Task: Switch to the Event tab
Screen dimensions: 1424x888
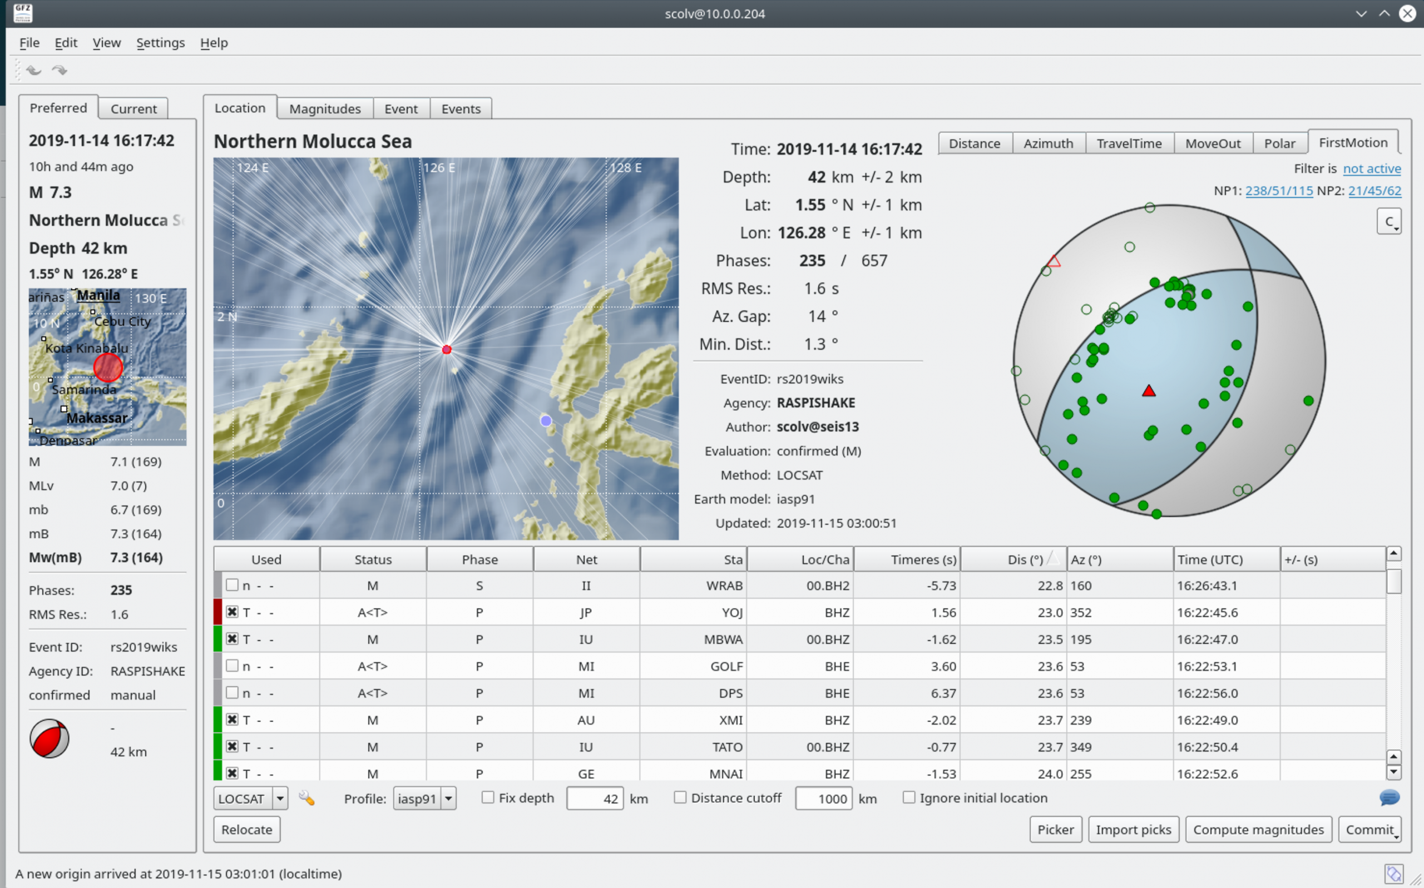Action: tap(401, 108)
